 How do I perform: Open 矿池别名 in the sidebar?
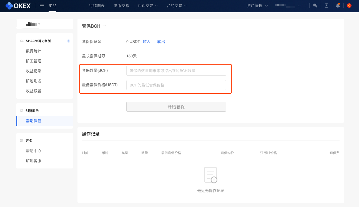(34, 81)
